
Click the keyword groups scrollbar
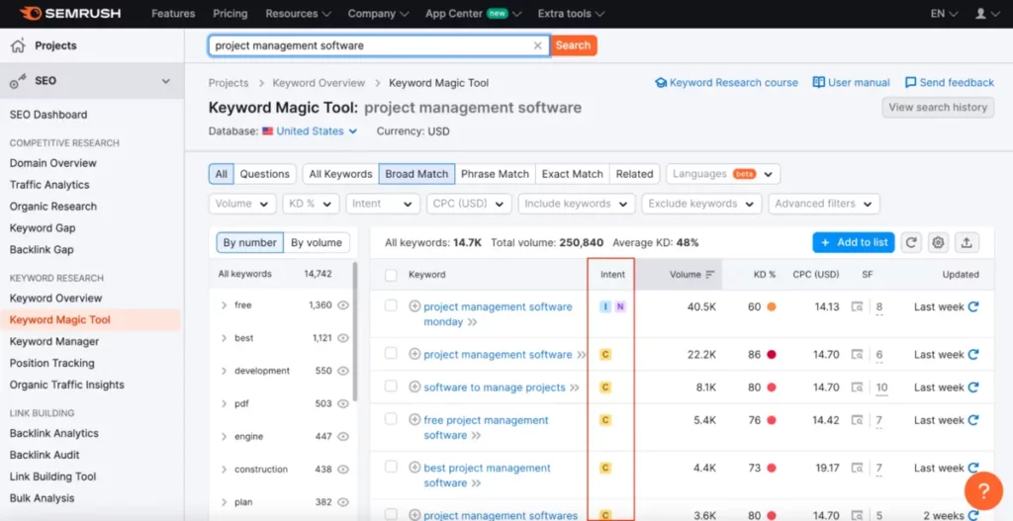[x=355, y=332]
